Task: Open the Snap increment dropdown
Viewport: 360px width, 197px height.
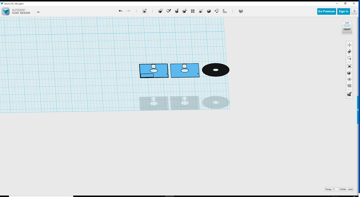Action: click(332, 189)
